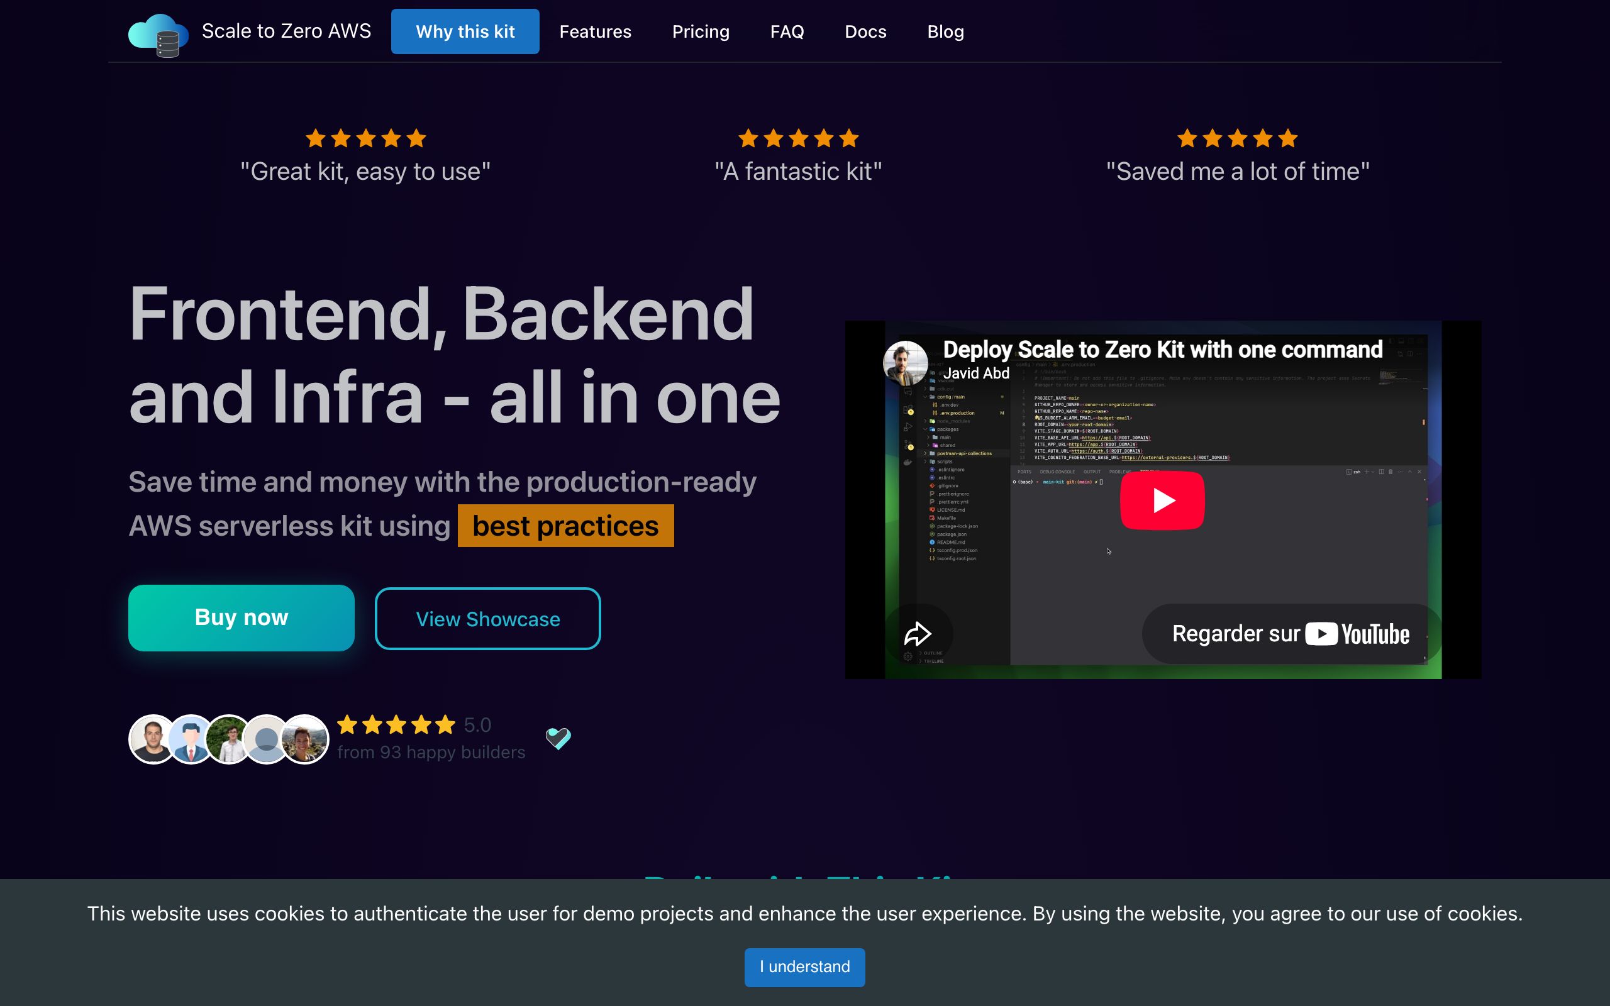Click the Frontend, Backend and Infra headline

click(x=455, y=355)
